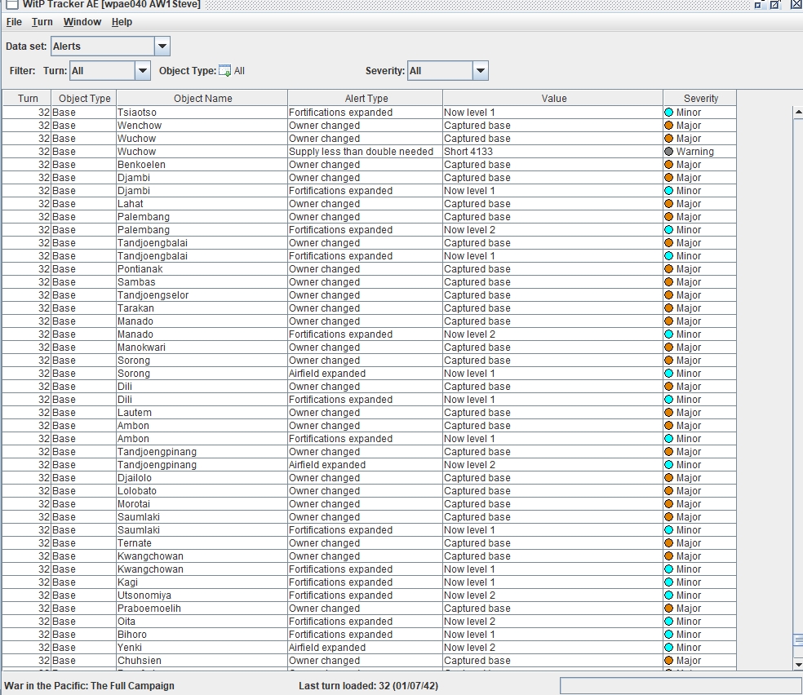Click the Major severity dot for Sambas
The image size is (803, 695).
669,282
